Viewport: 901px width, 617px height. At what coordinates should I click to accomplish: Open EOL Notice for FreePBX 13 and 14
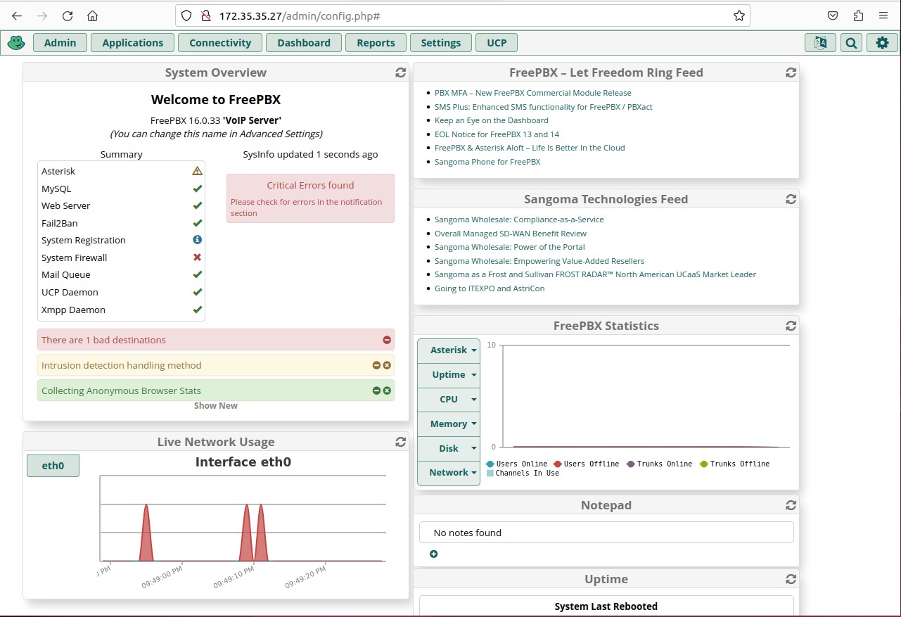click(x=497, y=134)
